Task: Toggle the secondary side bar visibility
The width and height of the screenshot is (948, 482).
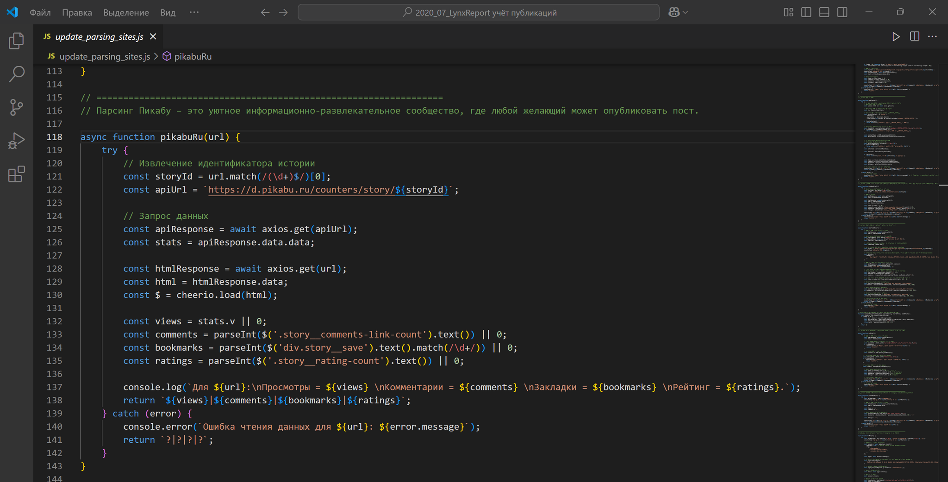Action: [x=842, y=12]
